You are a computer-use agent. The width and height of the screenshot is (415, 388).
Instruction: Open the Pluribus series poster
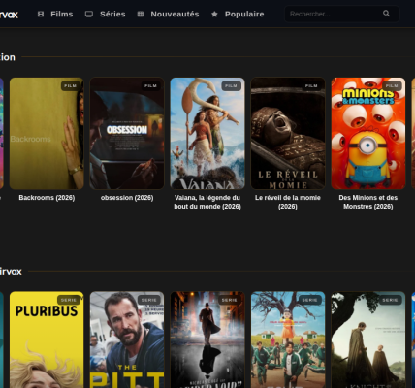[x=47, y=339]
